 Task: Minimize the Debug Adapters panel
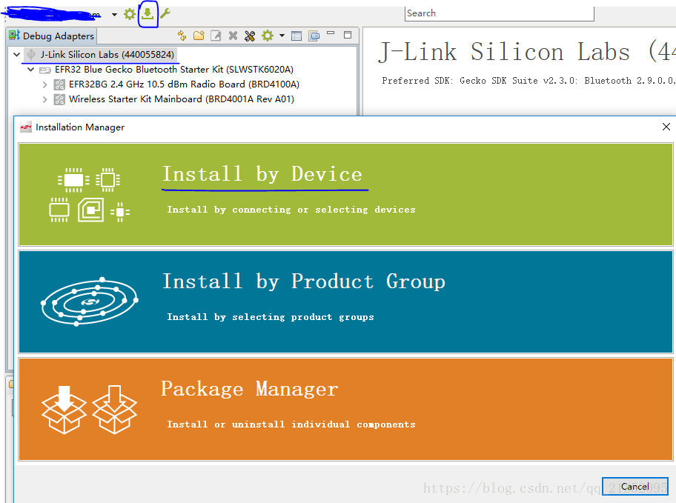click(x=331, y=33)
